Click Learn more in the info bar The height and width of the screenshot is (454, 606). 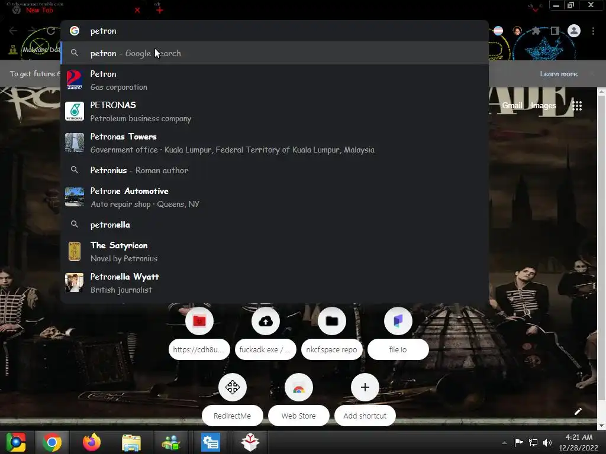pyautogui.click(x=559, y=74)
